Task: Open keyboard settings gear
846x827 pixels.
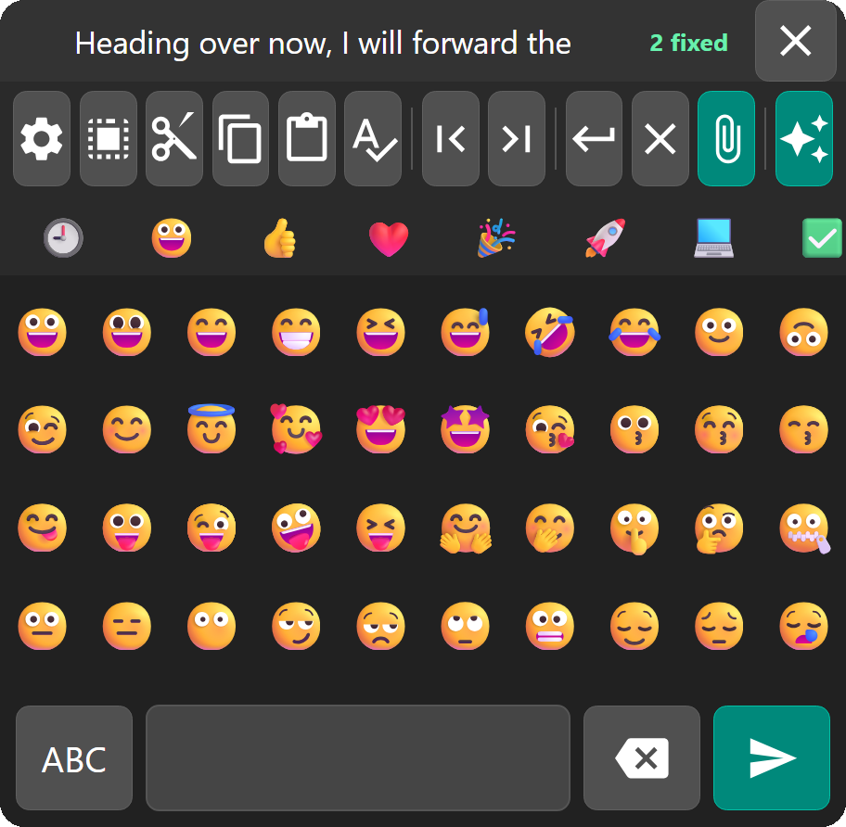Action: point(42,138)
